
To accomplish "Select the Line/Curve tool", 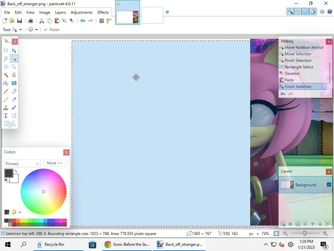I will (14, 116).
